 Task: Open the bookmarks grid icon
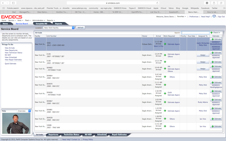pyautogui.click(x=4, y=8)
